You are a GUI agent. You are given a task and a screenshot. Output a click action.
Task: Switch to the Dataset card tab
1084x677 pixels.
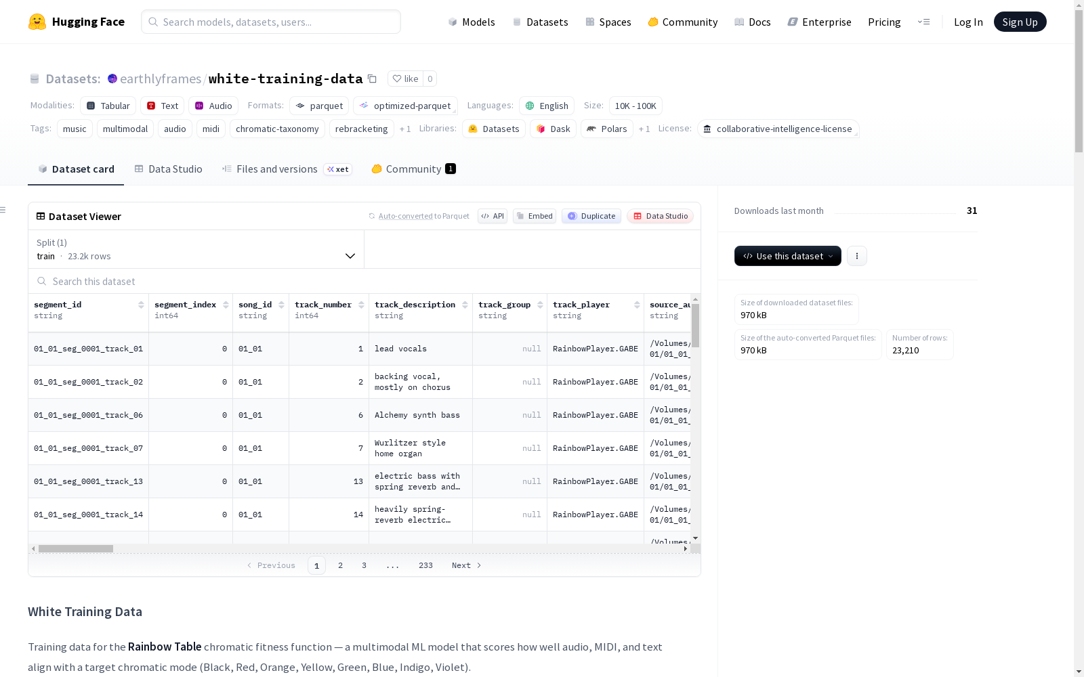tap(76, 169)
